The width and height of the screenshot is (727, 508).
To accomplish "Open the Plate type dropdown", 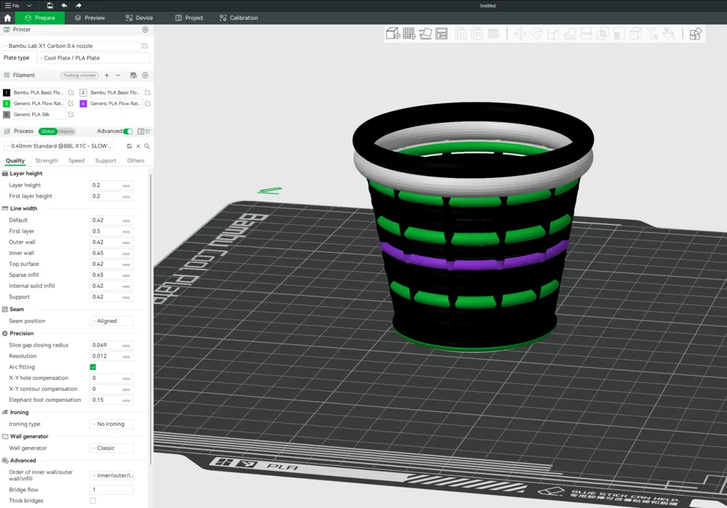I will (x=93, y=58).
